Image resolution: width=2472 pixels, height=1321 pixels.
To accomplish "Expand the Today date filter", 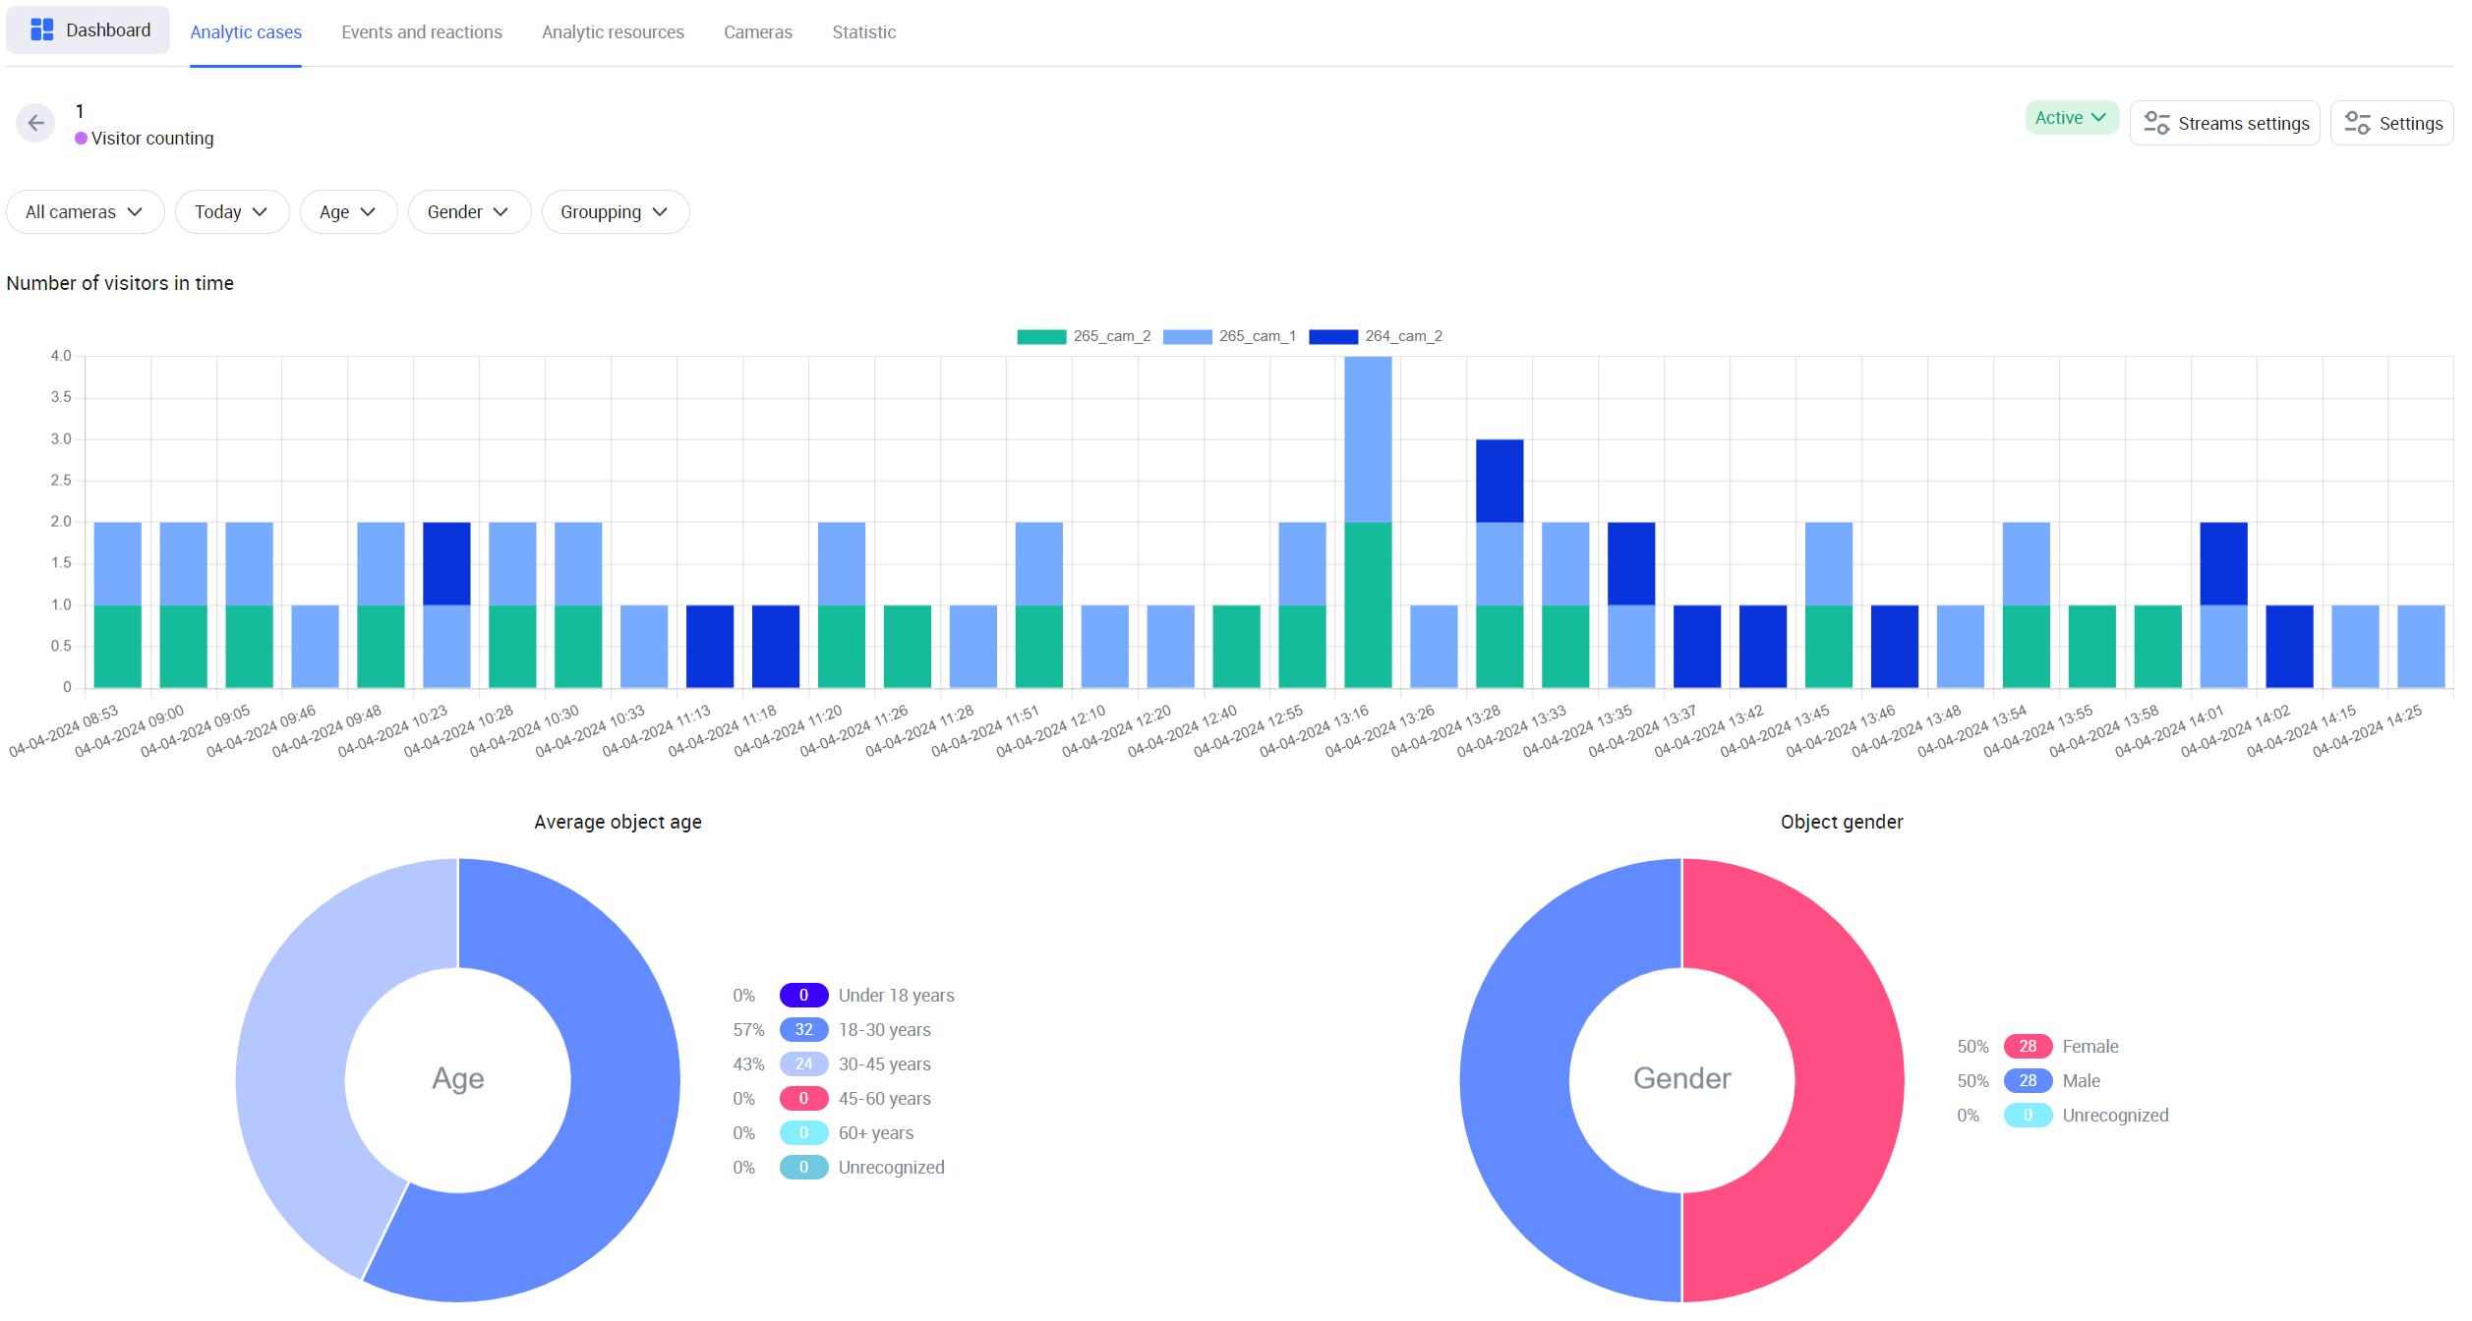I will pos(232,212).
